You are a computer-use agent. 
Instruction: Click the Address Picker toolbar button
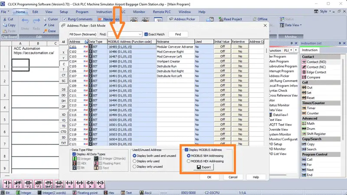pyautogui.click(x=182, y=19)
